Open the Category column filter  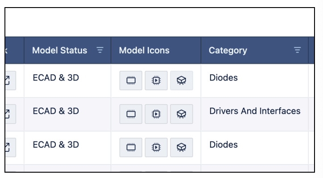297,50
